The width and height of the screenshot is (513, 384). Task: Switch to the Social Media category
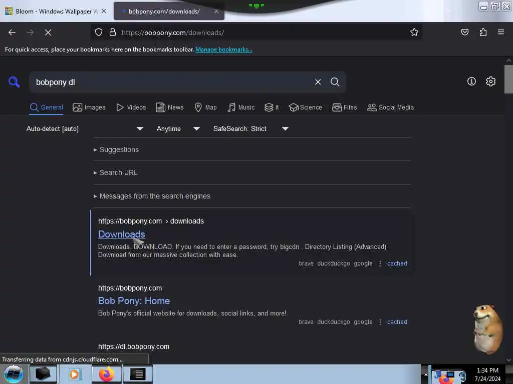click(x=390, y=107)
